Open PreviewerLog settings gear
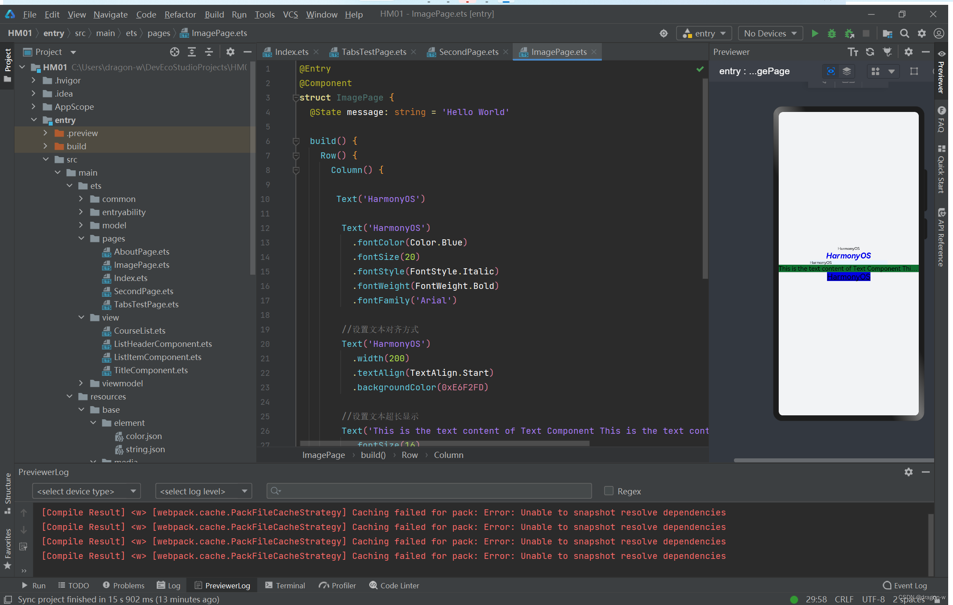 pyautogui.click(x=909, y=472)
